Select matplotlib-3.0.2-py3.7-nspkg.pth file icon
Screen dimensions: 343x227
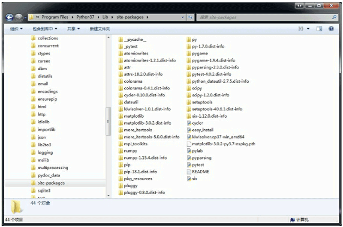click(189, 144)
